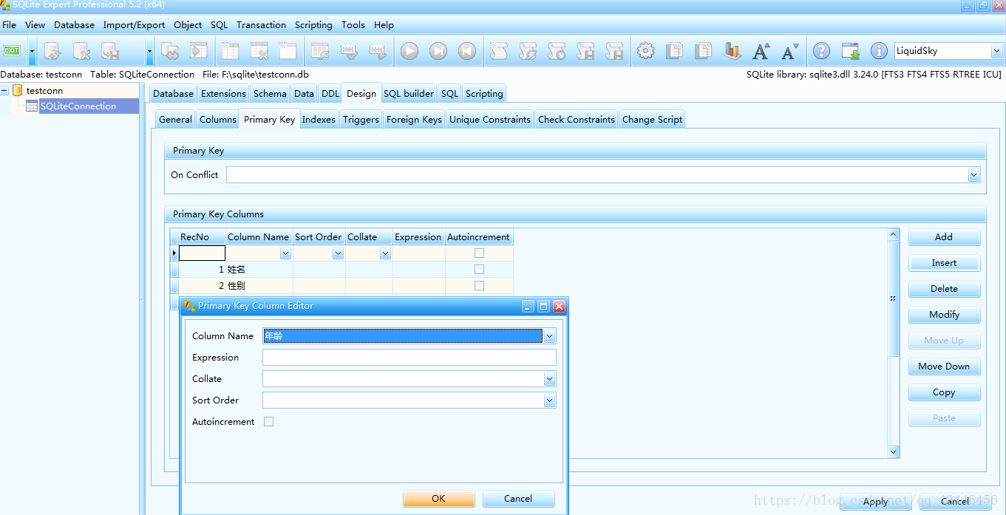Image resolution: width=1006 pixels, height=515 pixels.
Task: Click the Expression input field in editor
Action: tap(409, 358)
